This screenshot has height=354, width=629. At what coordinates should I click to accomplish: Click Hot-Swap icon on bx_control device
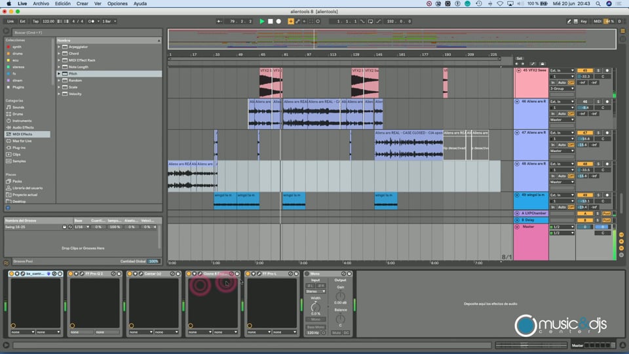pyautogui.click(x=54, y=274)
